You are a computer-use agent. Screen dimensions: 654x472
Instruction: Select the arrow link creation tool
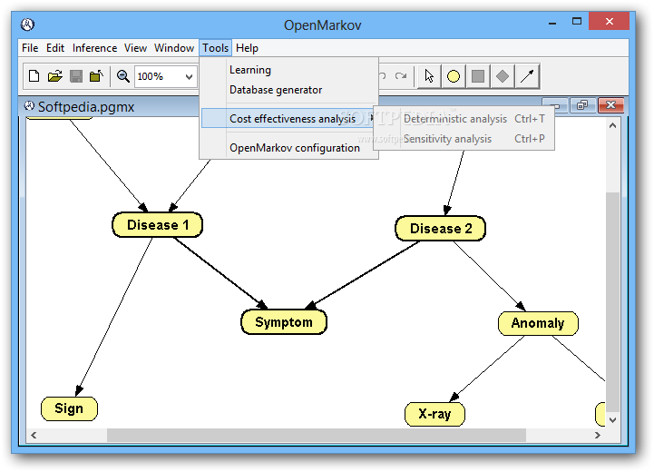point(527,76)
